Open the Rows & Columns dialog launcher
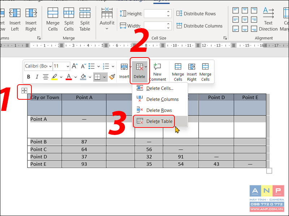Image resolution: width=289 pixels, height=216 pixels. tap(39, 38)
